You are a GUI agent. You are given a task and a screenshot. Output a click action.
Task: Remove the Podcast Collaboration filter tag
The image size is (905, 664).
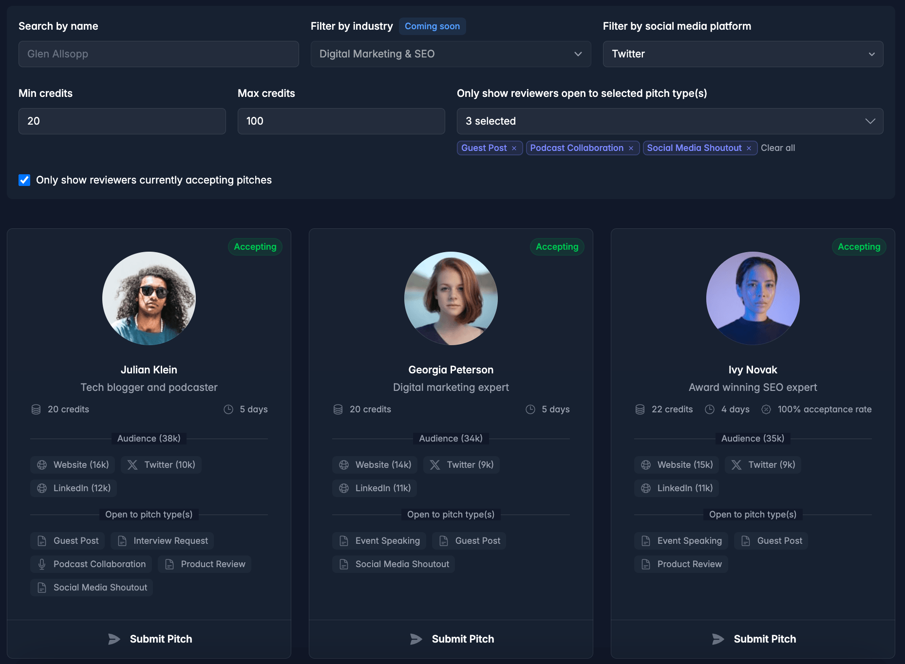(x=631, y=148)
